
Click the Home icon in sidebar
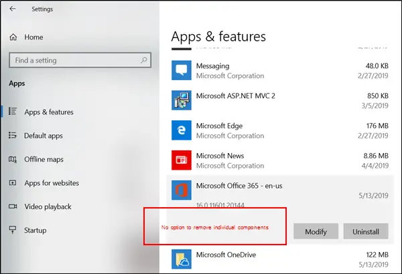click(x=13, y=37)
